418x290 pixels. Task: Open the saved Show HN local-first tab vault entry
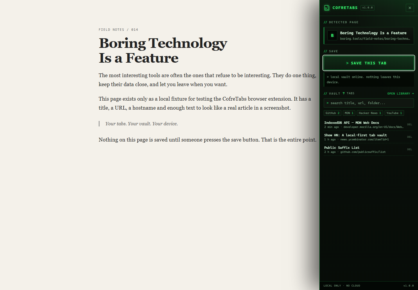pos(364,137)
